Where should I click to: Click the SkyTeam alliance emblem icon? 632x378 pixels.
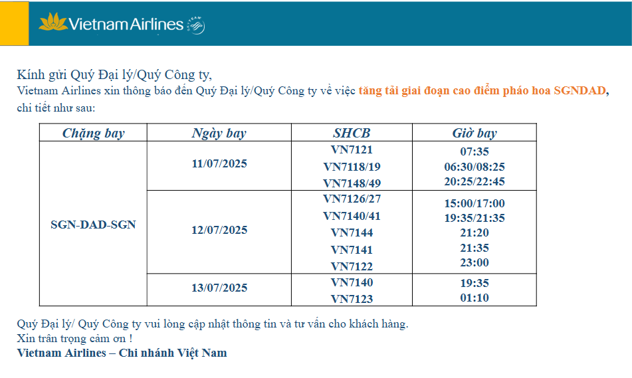[196, 25]
